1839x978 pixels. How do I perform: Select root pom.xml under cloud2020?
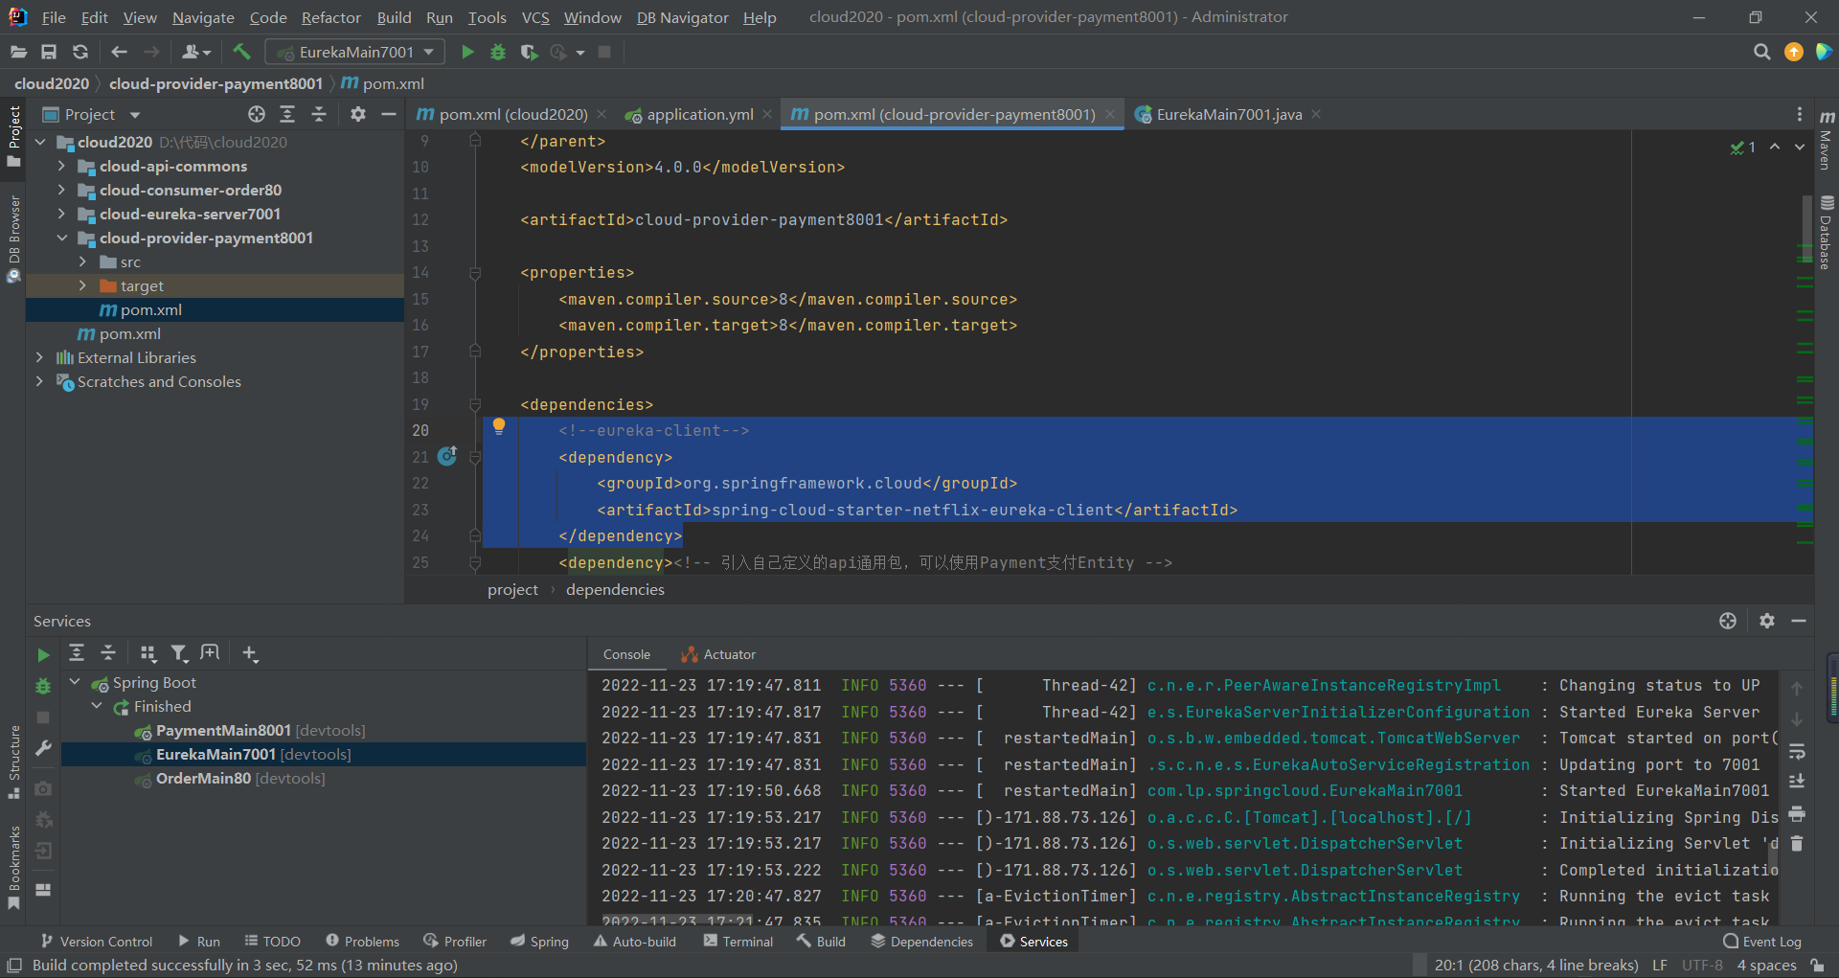[x=130, y=333]
